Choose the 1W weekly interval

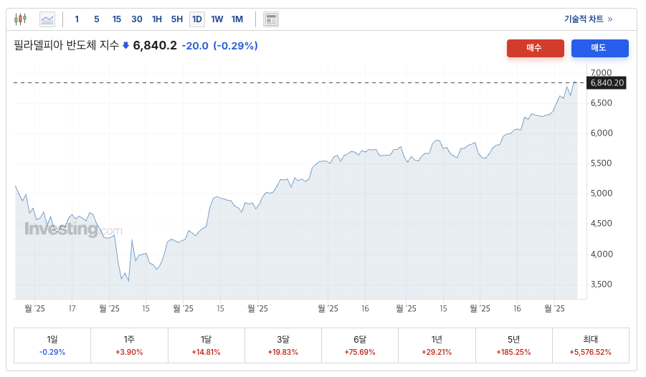217,19
